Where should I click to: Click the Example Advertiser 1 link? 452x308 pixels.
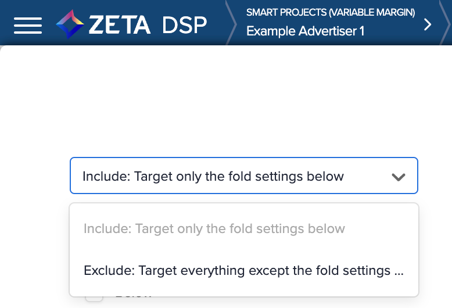click(305, 31)
